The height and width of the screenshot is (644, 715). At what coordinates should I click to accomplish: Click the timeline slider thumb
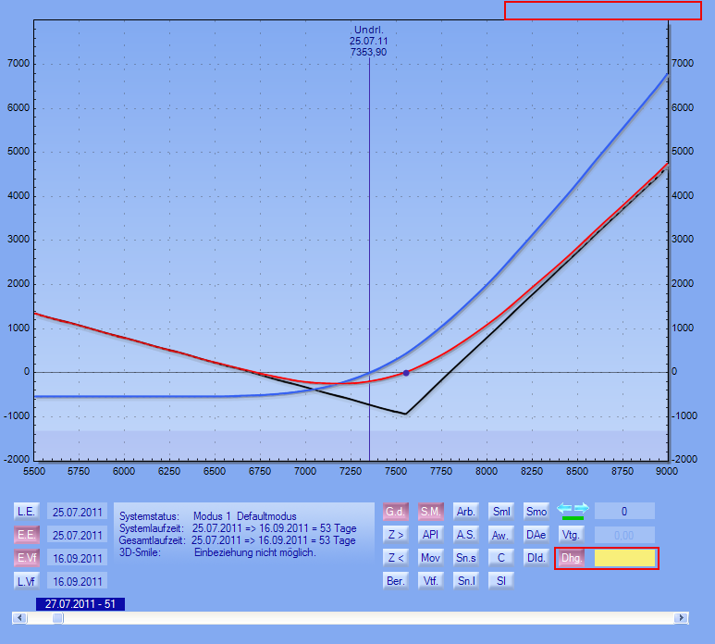57,618
